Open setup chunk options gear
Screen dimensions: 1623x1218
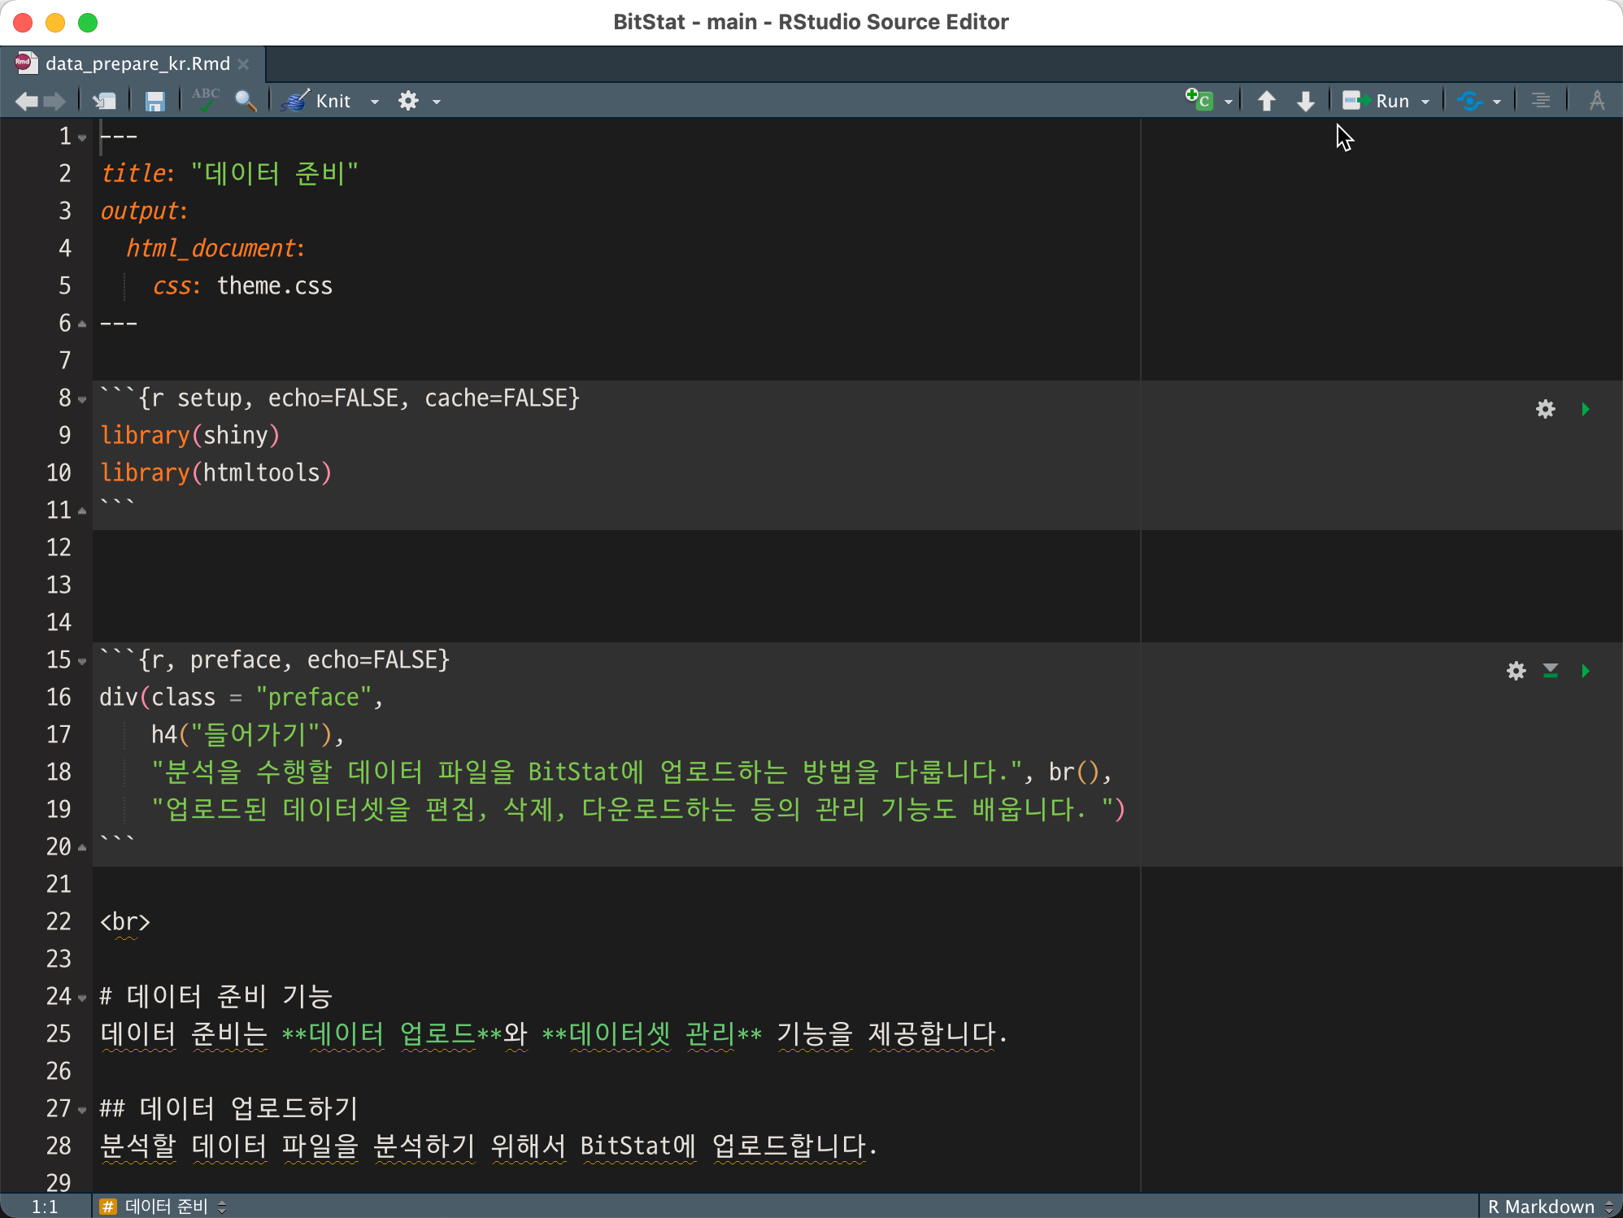coord(1546,409)
